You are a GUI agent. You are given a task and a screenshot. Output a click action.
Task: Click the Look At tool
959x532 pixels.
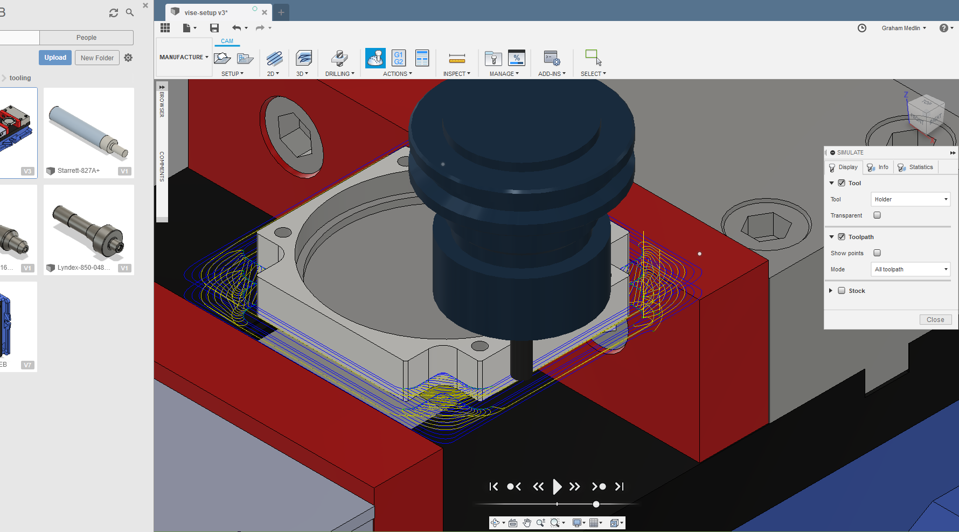point(513,523)
